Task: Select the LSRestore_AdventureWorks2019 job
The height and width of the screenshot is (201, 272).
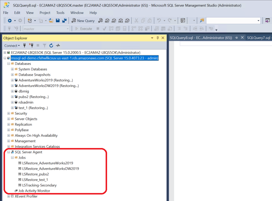Action: [x=48, y=163]
